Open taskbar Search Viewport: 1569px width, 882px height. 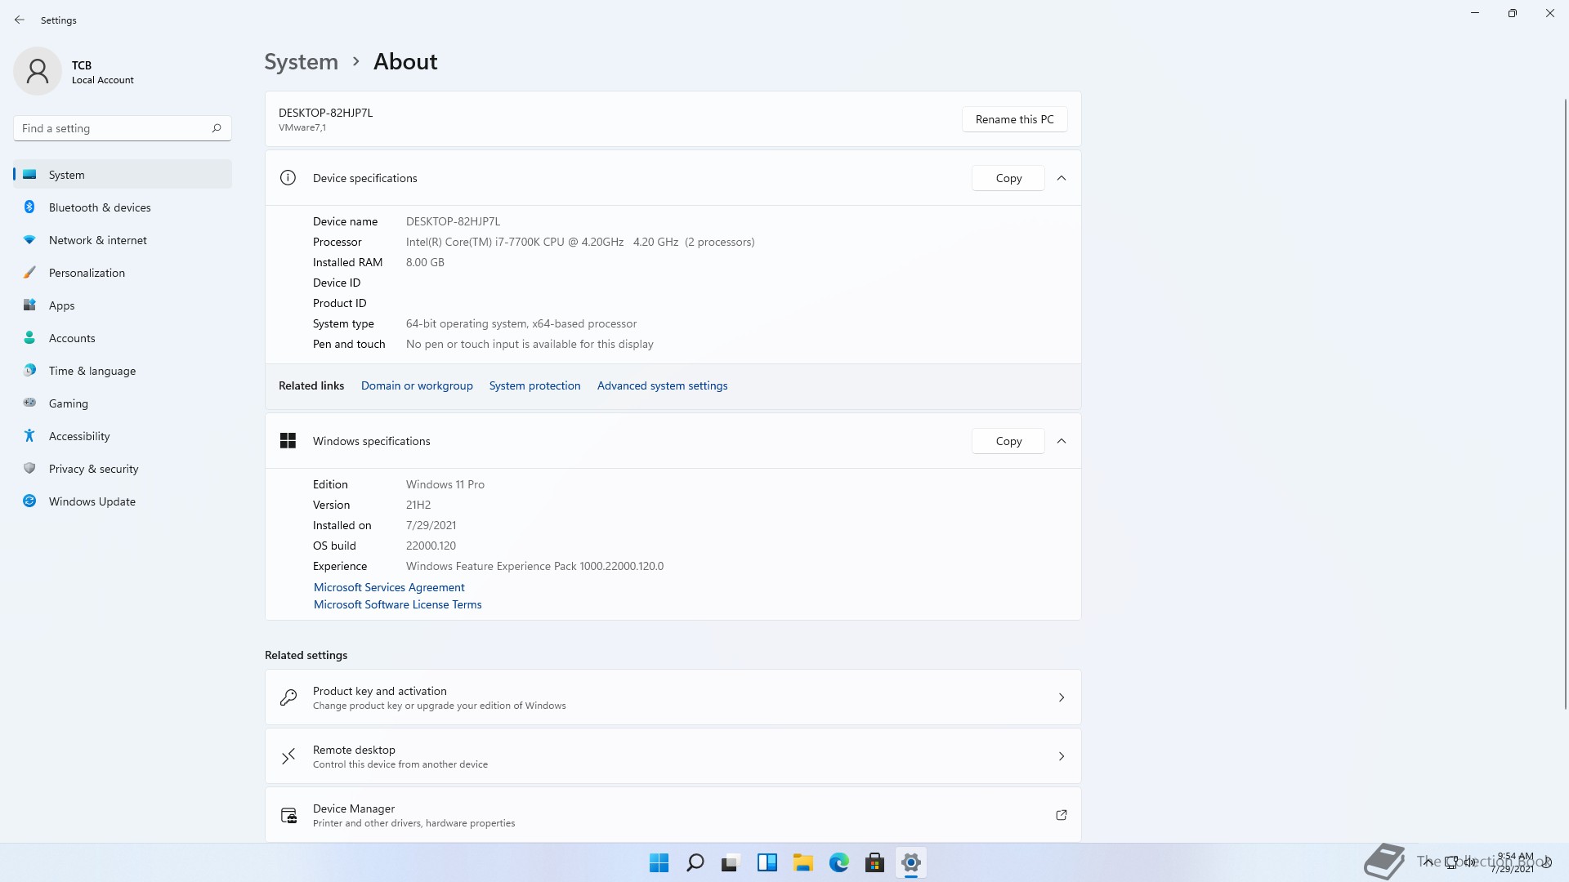click(x=695, y=862)
